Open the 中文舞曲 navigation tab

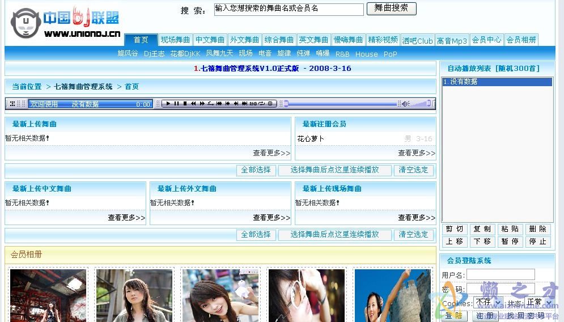[210, 40]
